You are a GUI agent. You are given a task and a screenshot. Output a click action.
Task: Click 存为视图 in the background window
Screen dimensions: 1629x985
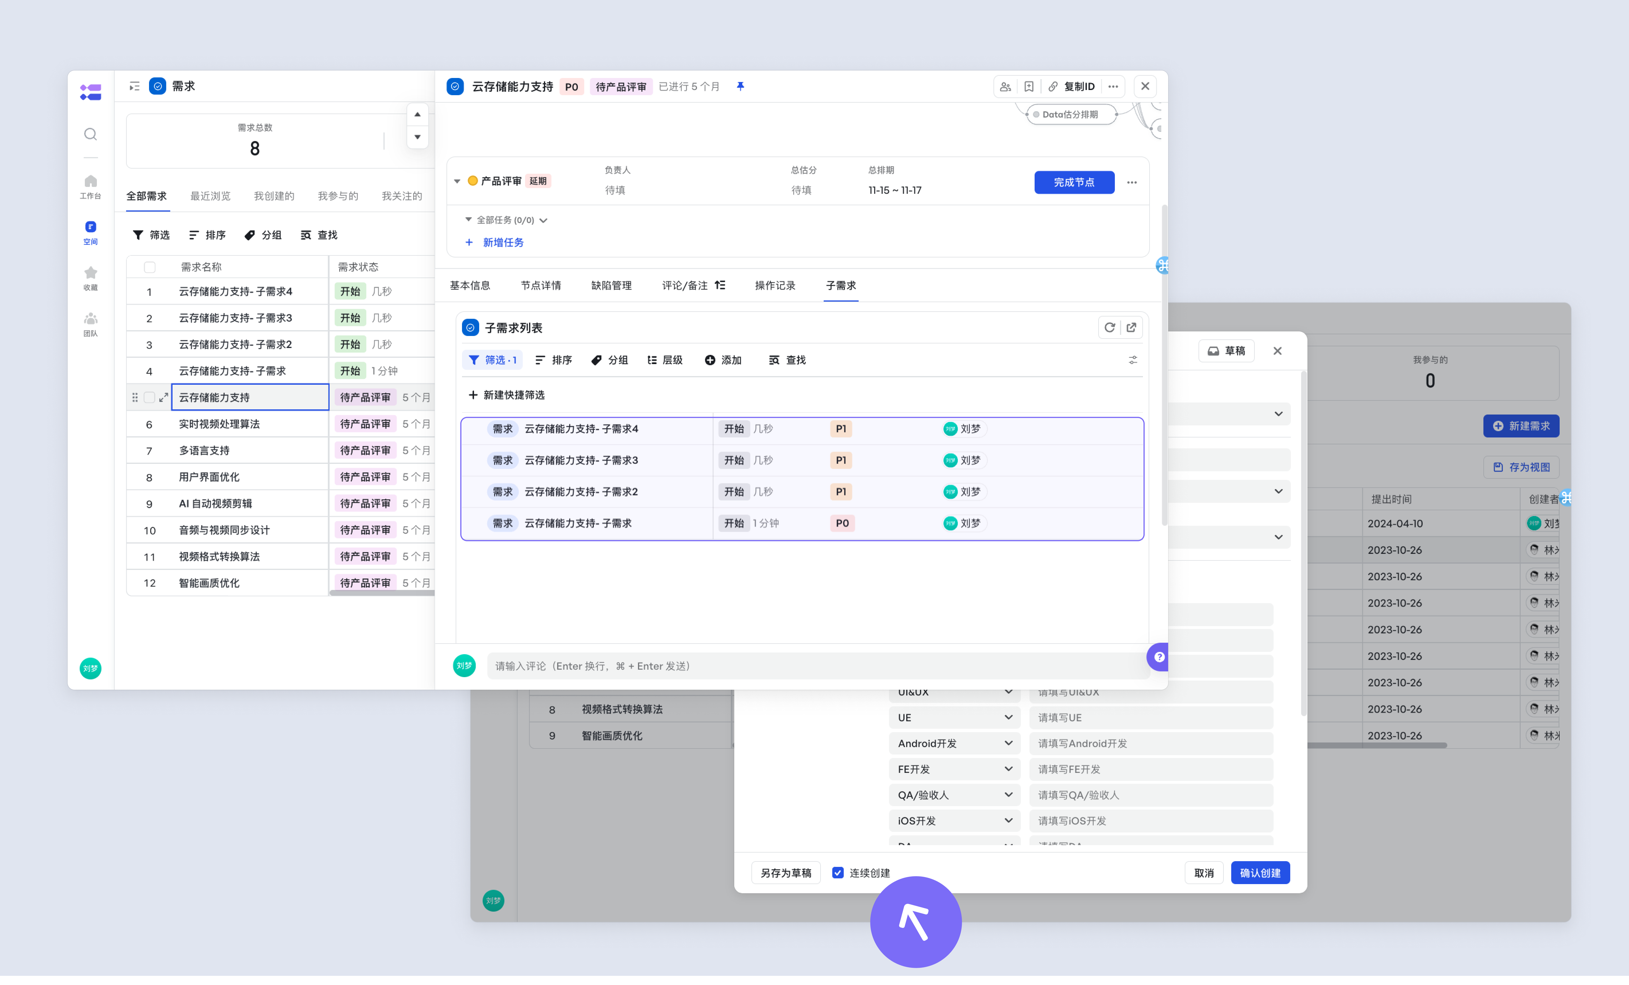[1521, 467]
